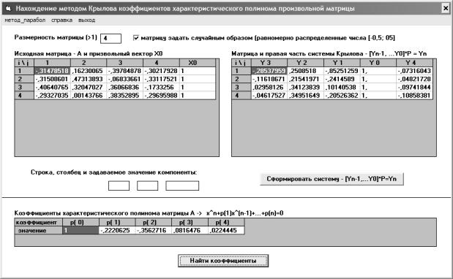Select the p(0) coefficient value cell

point(81,230)
